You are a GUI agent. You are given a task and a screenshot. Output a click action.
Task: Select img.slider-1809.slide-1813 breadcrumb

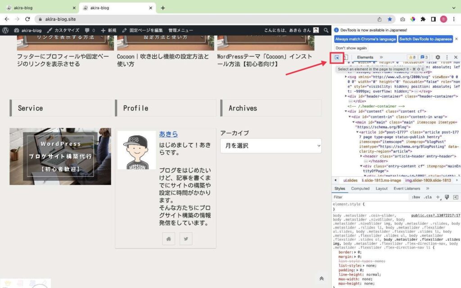click(428, 180)
